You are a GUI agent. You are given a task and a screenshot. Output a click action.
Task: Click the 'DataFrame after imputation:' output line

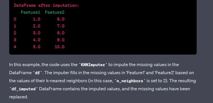46,6
